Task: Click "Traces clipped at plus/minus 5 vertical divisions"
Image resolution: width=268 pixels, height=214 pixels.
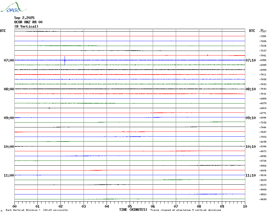Action: [186, 210]
